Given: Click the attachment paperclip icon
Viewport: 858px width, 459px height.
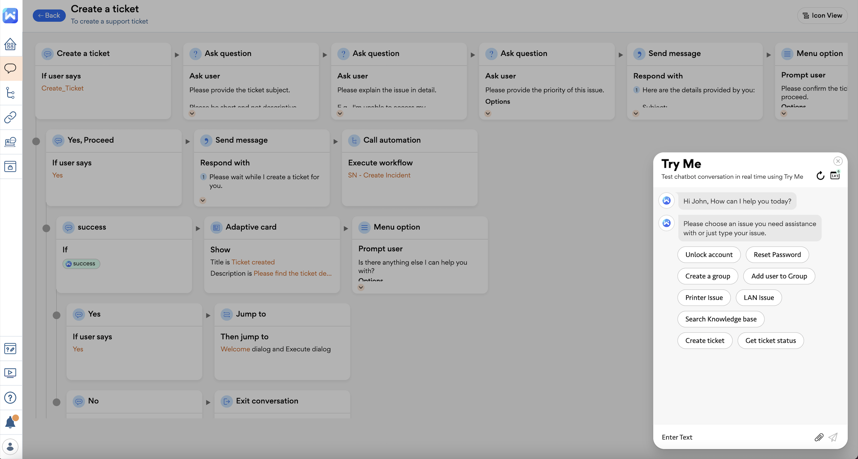Looking at the screenshot, I should click(x=819, y=437).
